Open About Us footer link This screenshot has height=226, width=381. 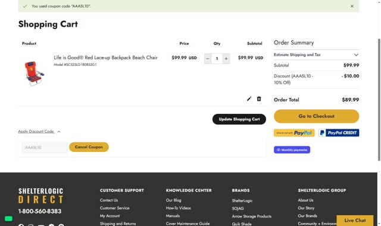305,200
